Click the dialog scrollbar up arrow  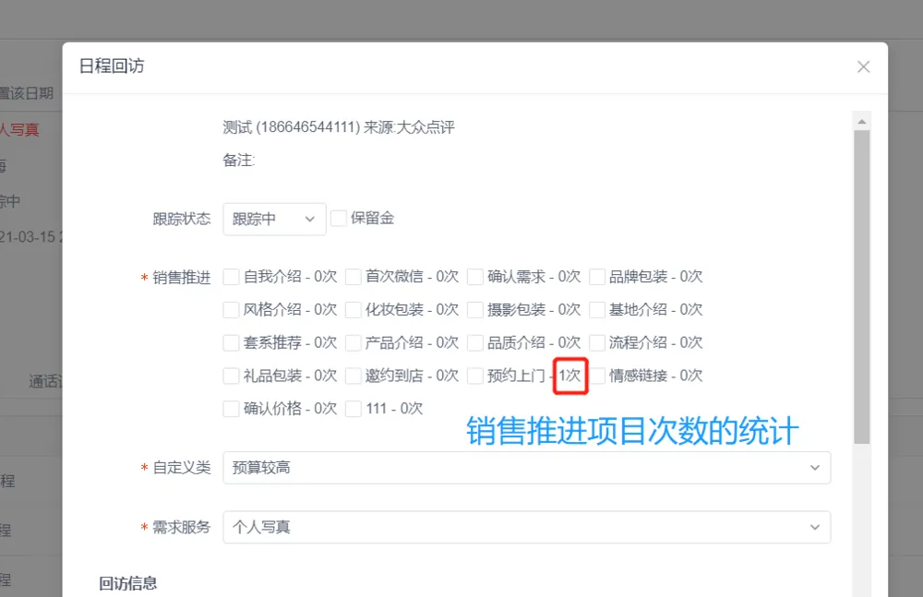pyautogui.click(x=862, y=121)
